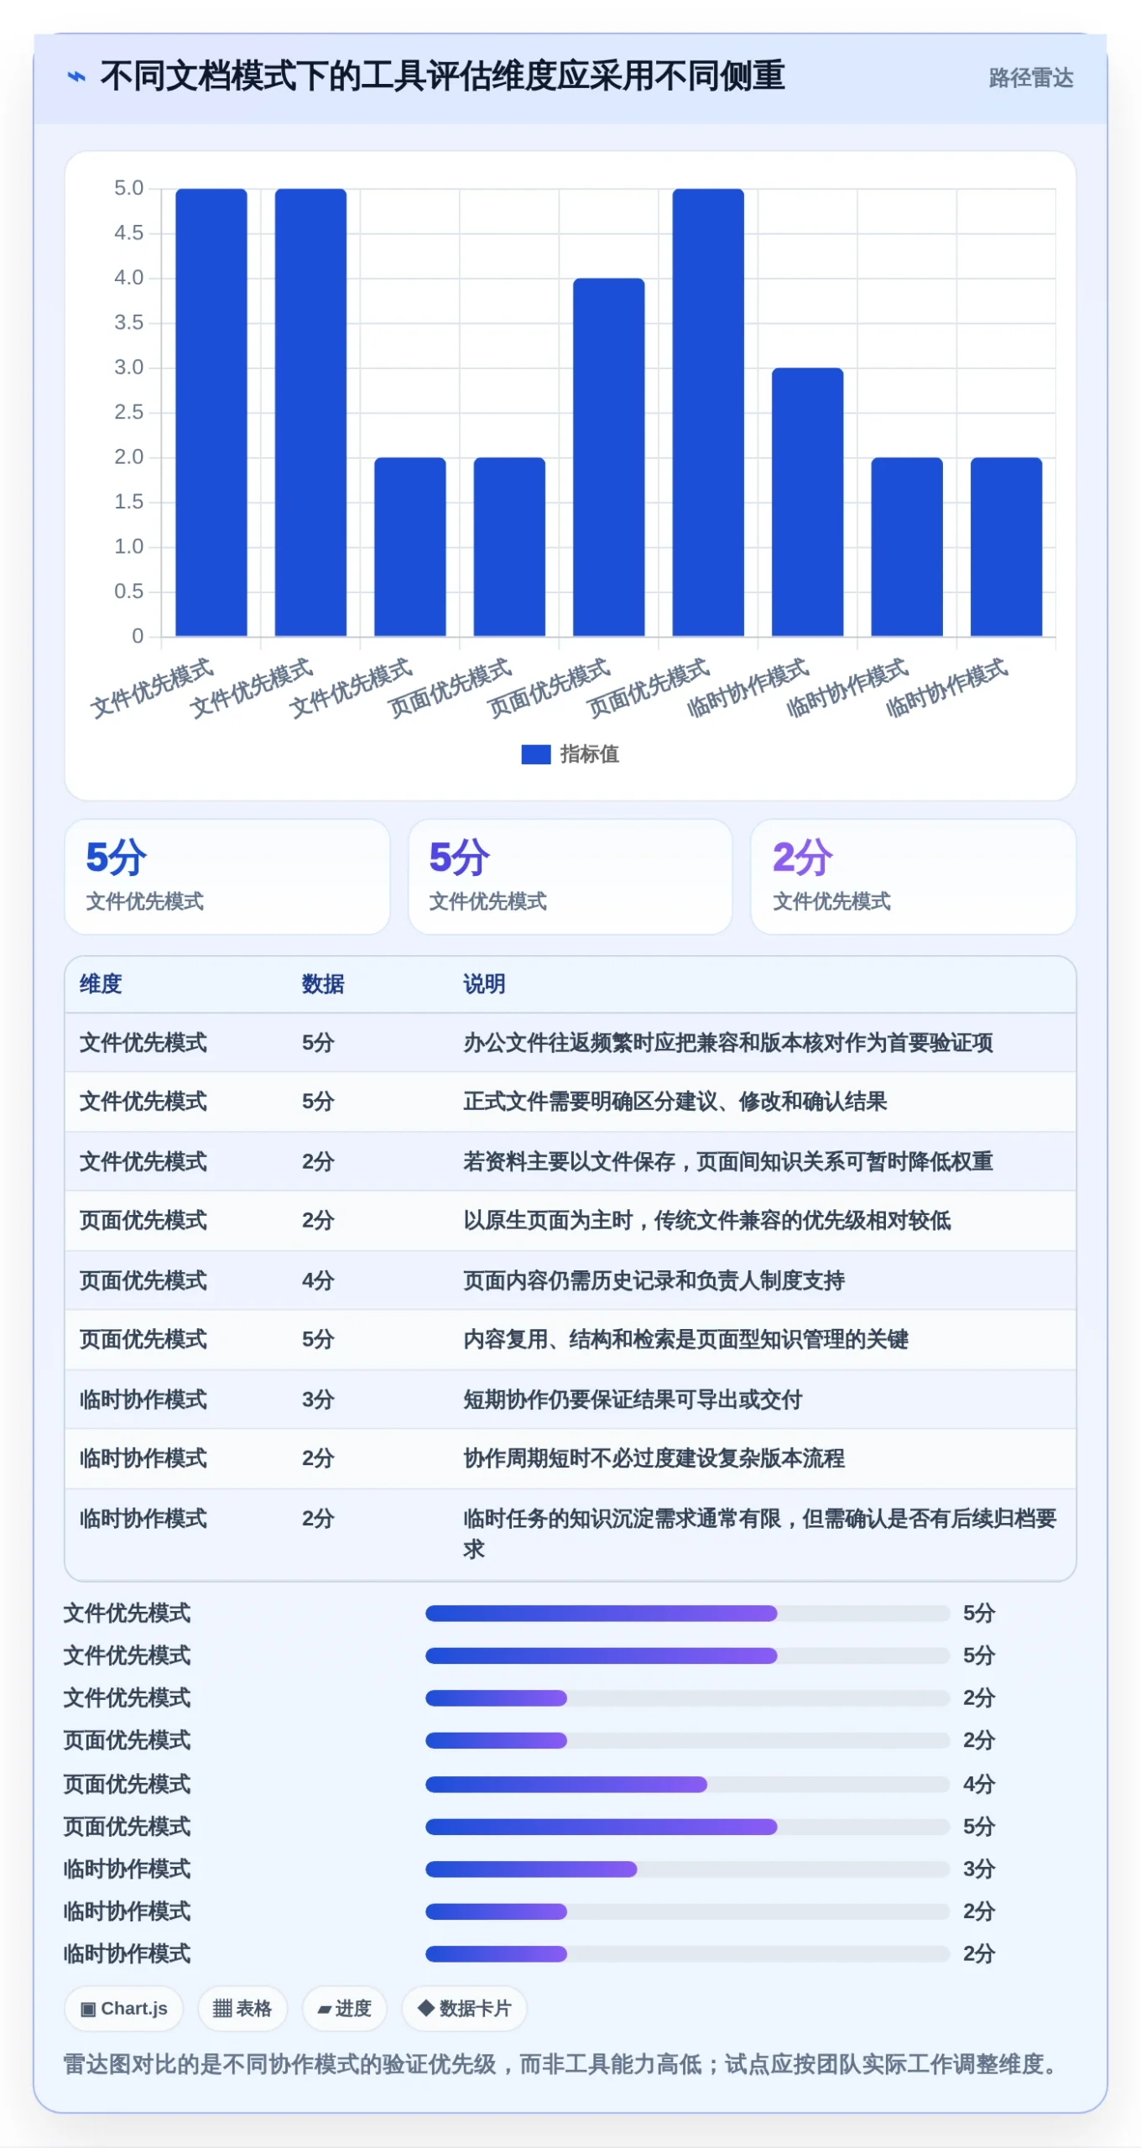This screenshot has height=2148, width=1141.
Task: Click the 维度 column header
Action: point(101,984)
